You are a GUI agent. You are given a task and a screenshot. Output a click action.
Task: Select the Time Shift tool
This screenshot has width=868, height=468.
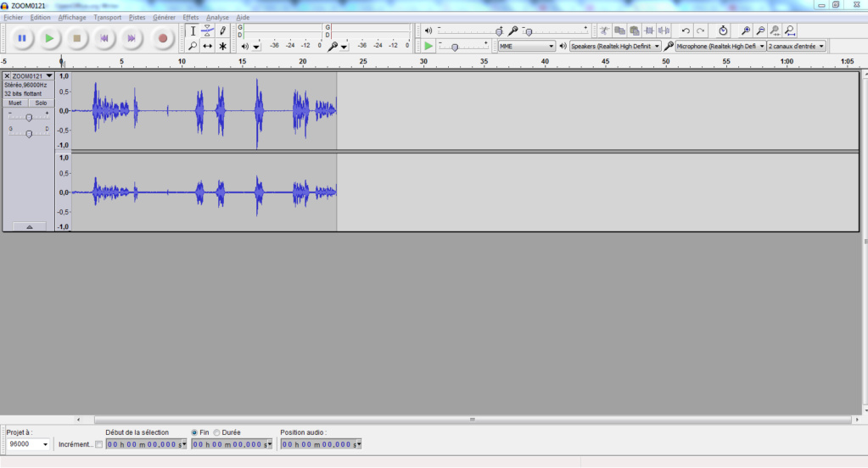[208, 47]
